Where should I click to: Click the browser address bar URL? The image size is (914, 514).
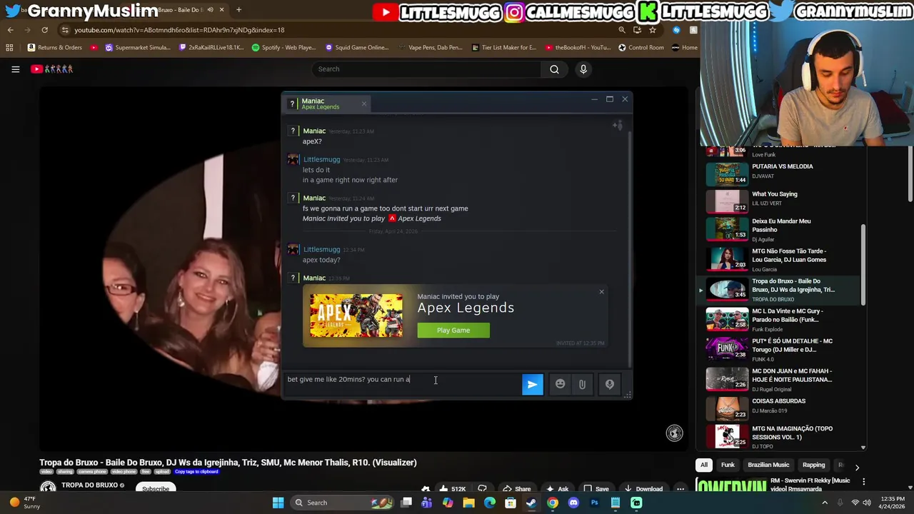pos(179,30)
